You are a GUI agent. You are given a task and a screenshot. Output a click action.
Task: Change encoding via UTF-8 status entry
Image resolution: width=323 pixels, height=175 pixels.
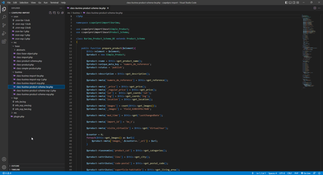[x=282, y=173]
